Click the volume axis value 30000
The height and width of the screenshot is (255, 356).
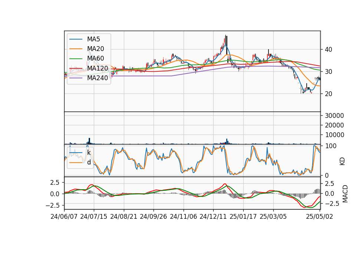point(334,116)
